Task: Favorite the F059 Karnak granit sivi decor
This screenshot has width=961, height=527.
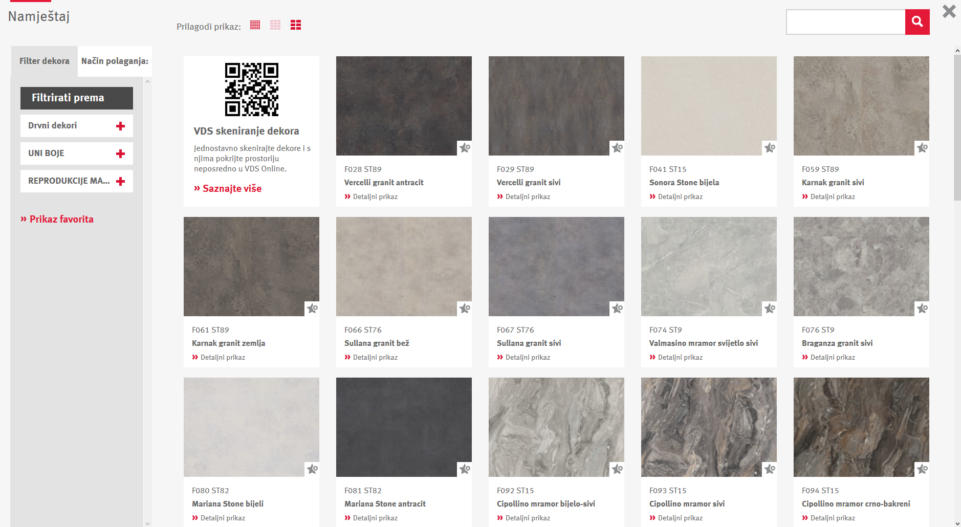Action: click(922, 148)
